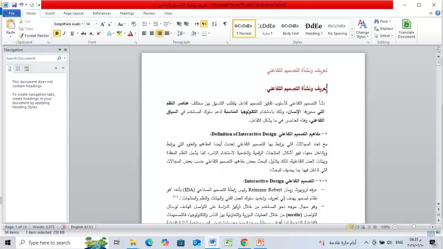Close the Navigation pane
Image resolution: width=443 pixels, height=249 pixels.
click(66, 50)
